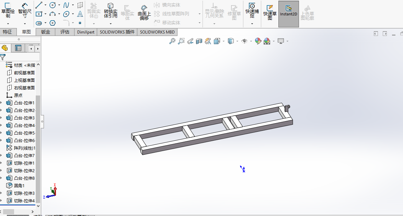Open dropdown arrow next to Slot tool
Viewport: 403px width, 216px height.
point(46,23)
